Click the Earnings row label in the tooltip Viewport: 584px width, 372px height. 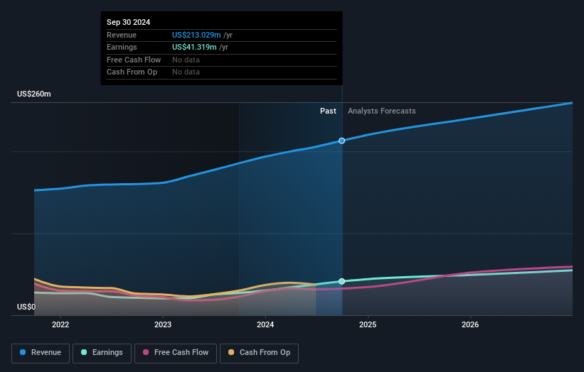[x=122, y=47]
